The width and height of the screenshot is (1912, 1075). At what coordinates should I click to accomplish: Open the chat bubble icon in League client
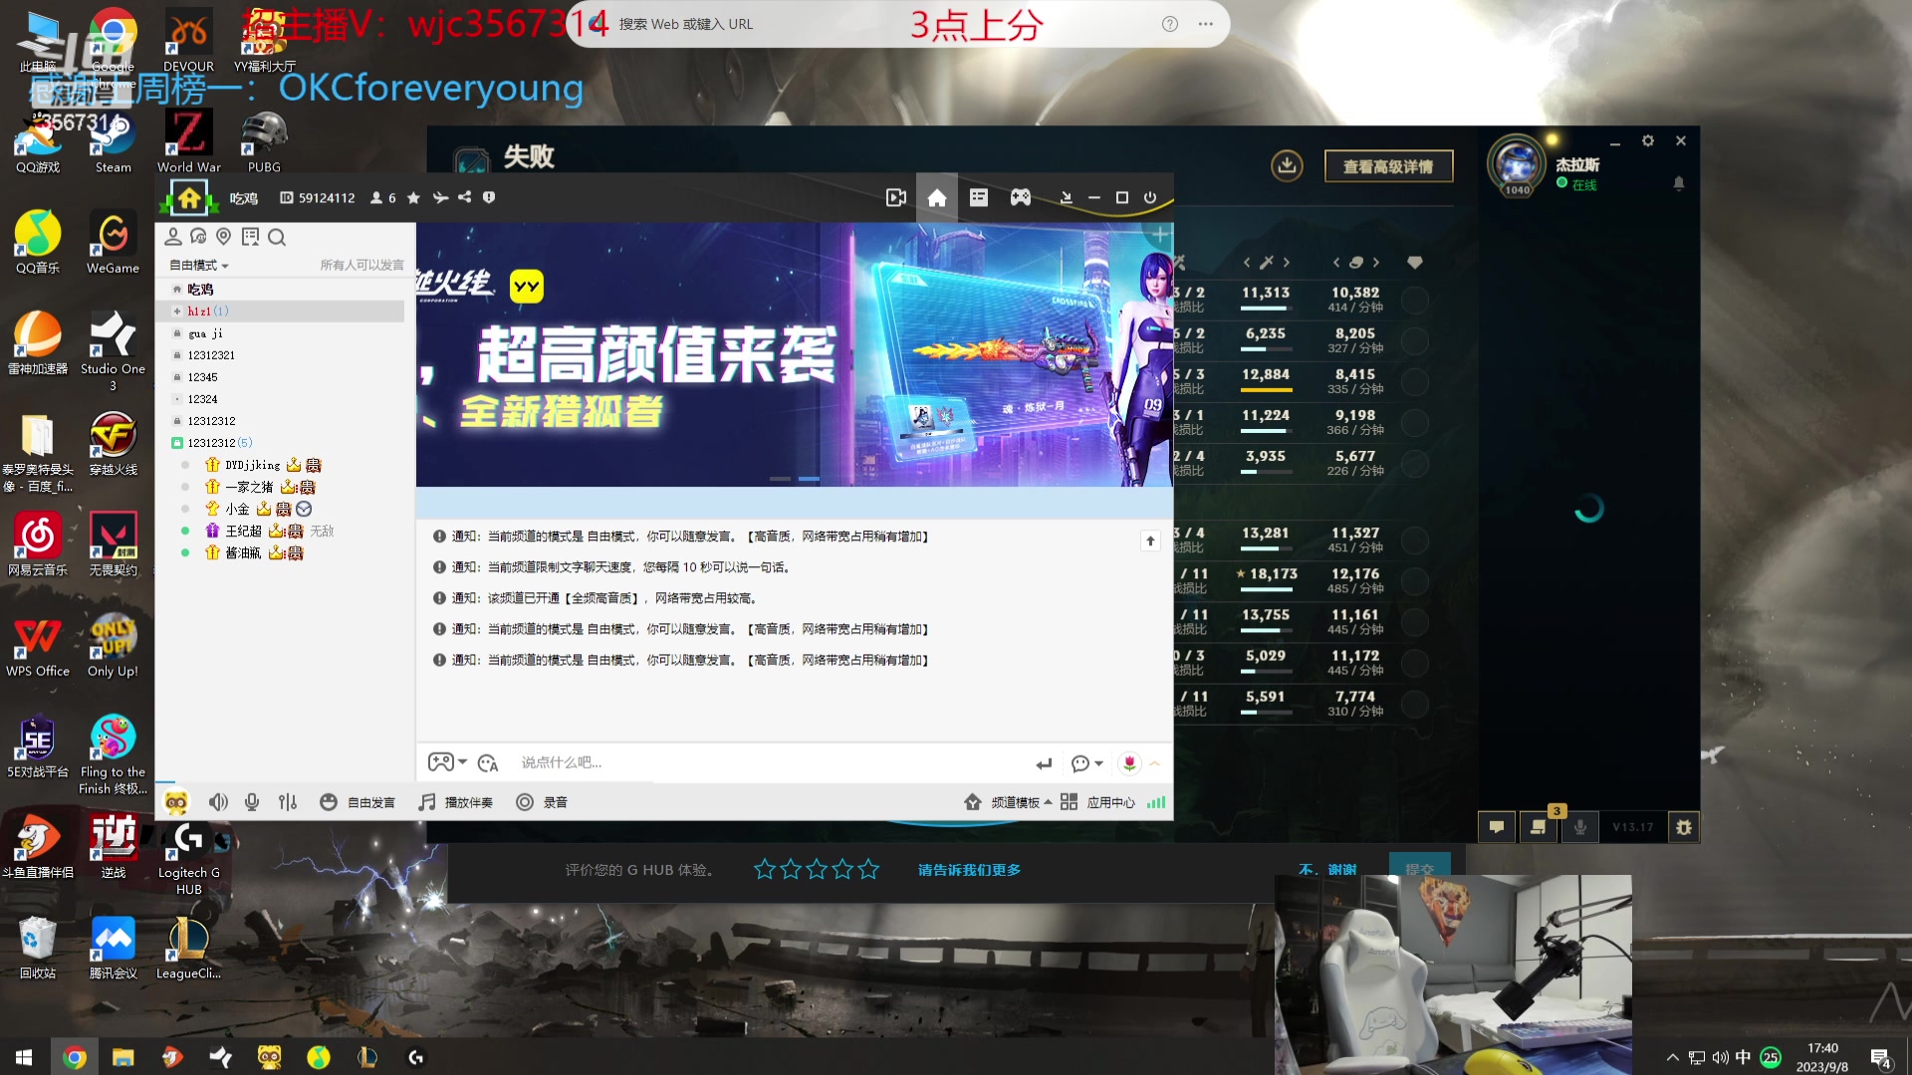(1496, 826)
